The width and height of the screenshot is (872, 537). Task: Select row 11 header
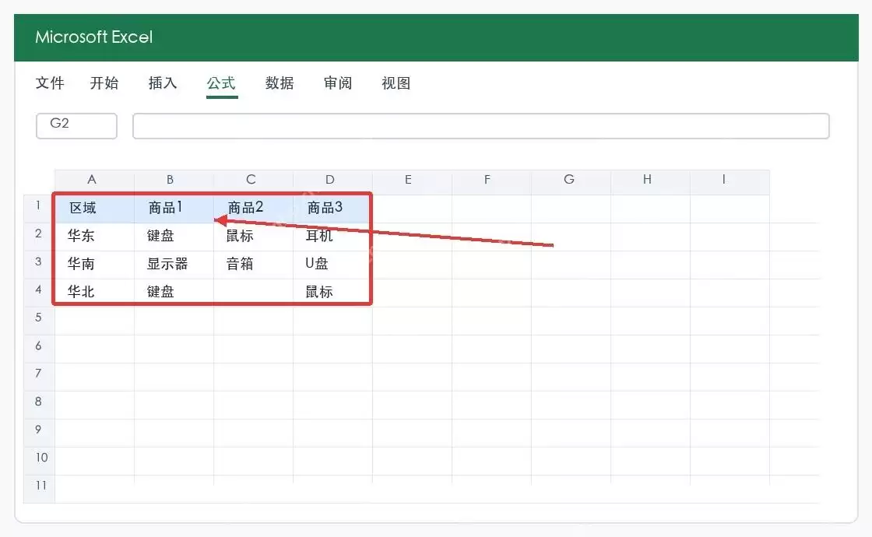pos(39,489)
